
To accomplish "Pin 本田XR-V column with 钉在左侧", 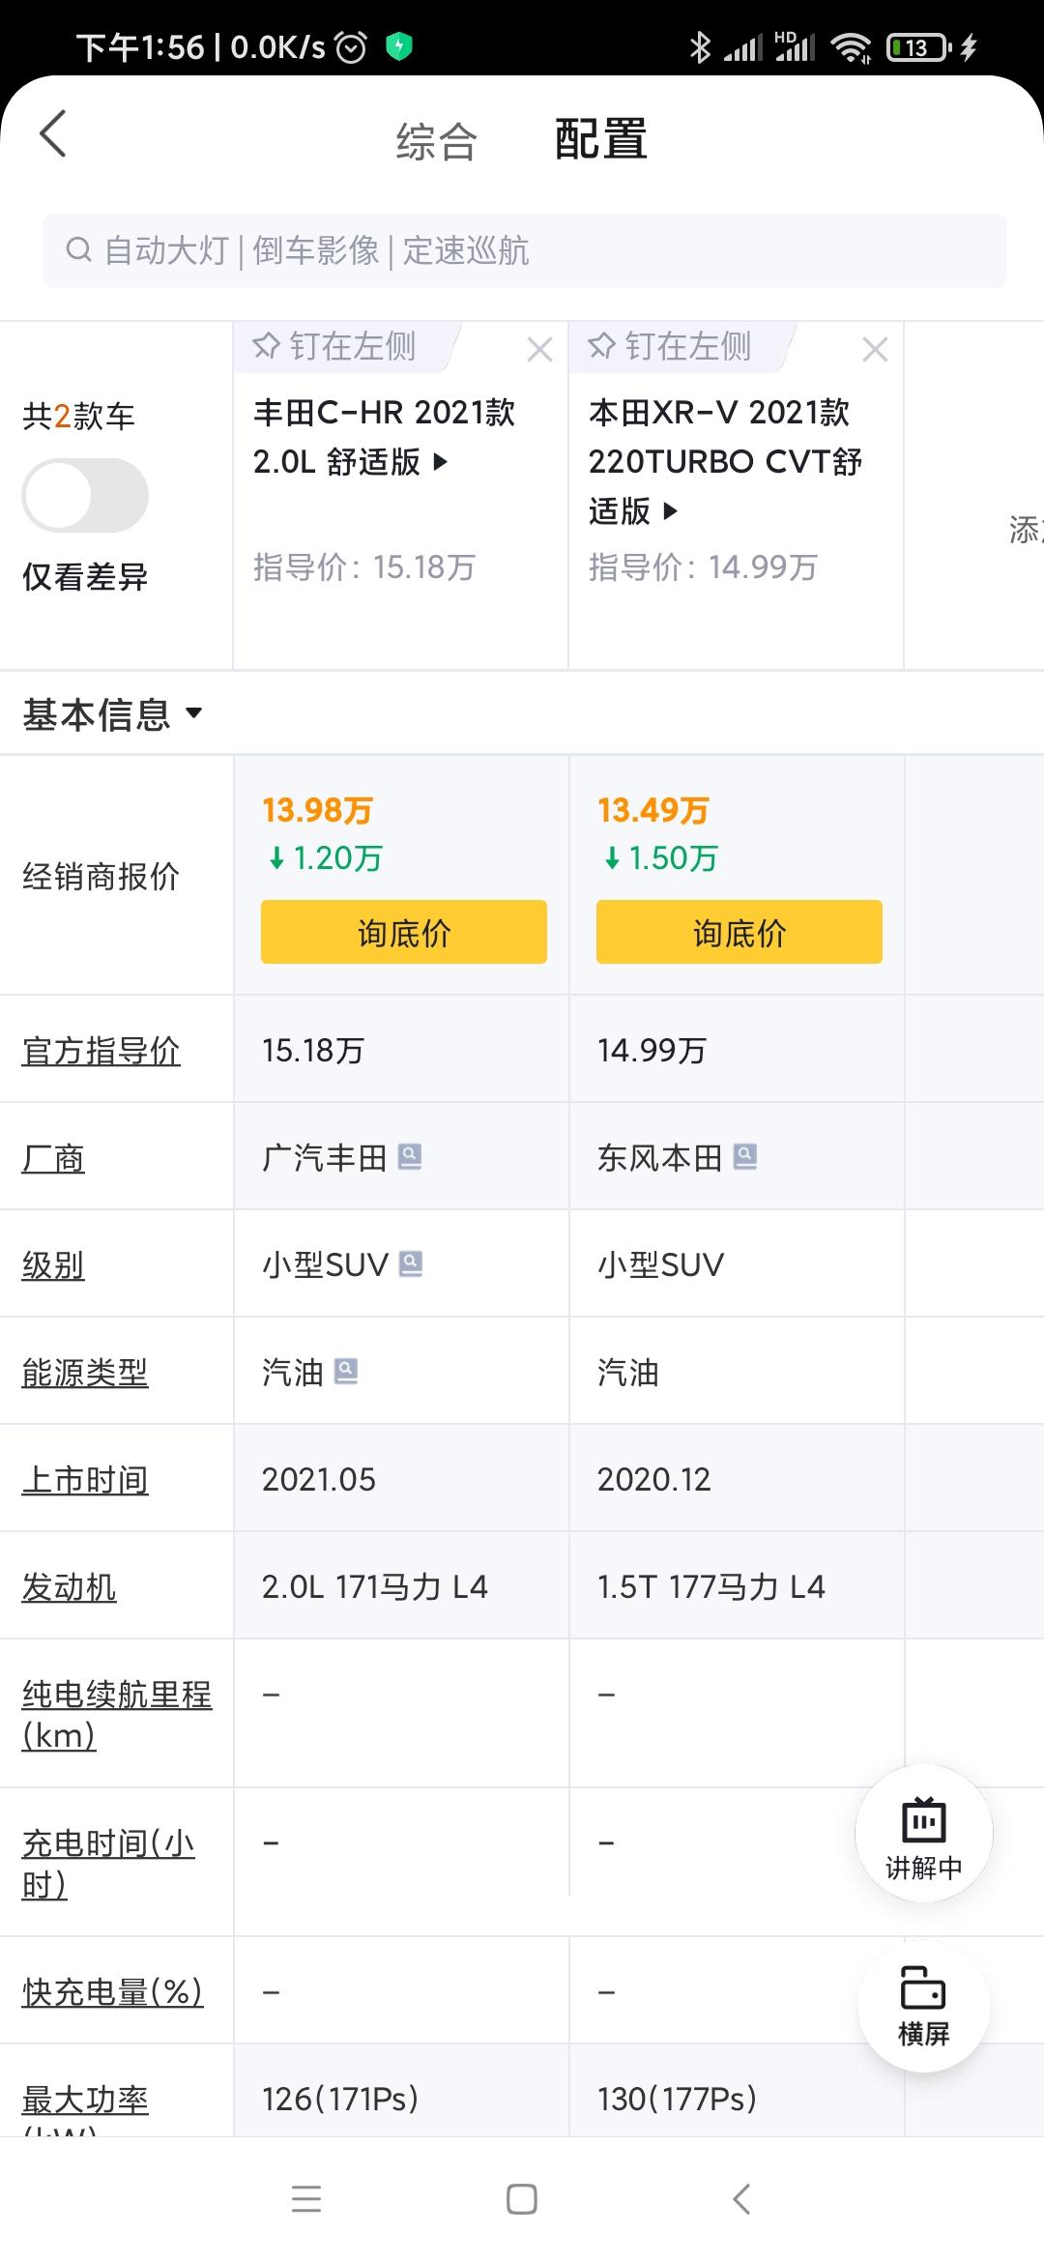I will [x=670, y=346].
